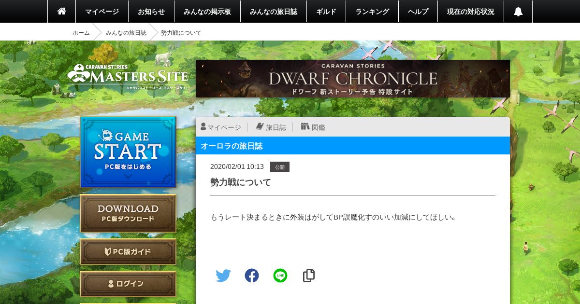The image size is (580, 304).
Task: Click みんなの旅日誌 breadcrumb link
Action: [x=126, y=33]
